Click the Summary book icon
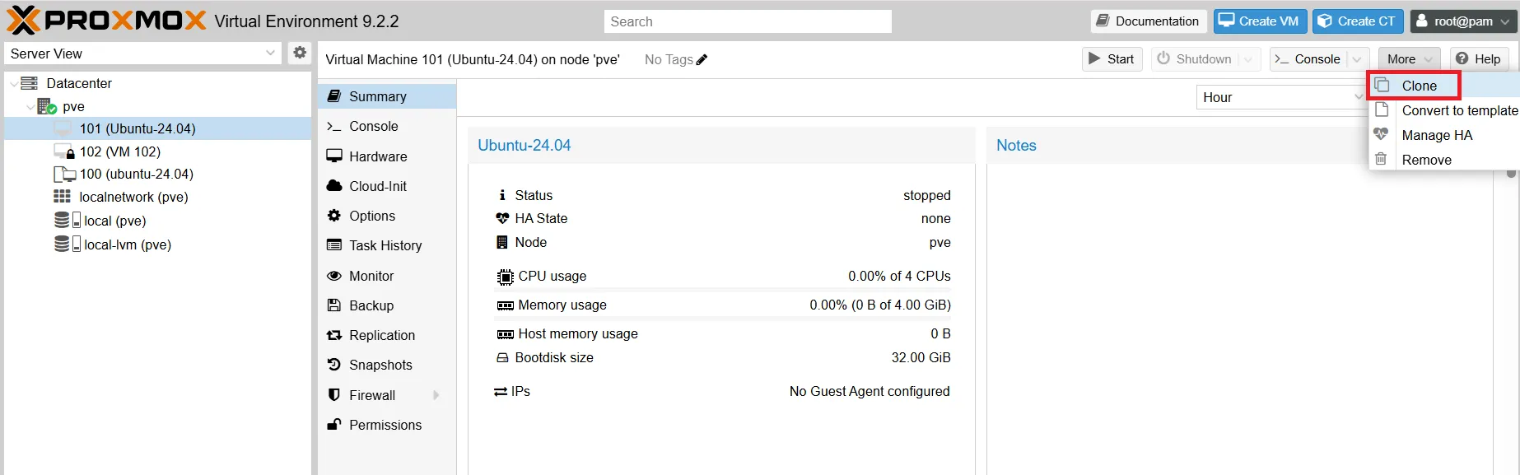The width and height of the screenshot is (1520, 475). [334, 96]
